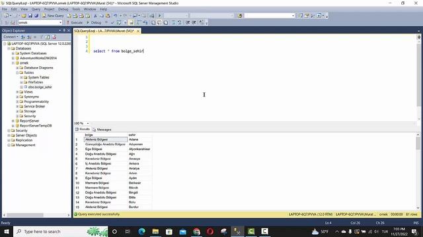
Task: Select the Management folder
Action: tap(25, 145)
